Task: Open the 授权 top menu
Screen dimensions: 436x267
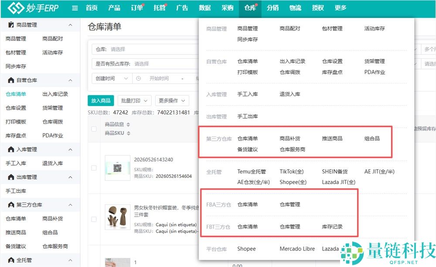Action: coord(318,8)
